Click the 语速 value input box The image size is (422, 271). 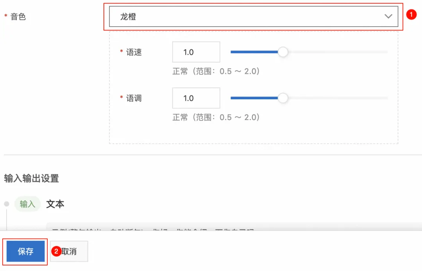196,52
